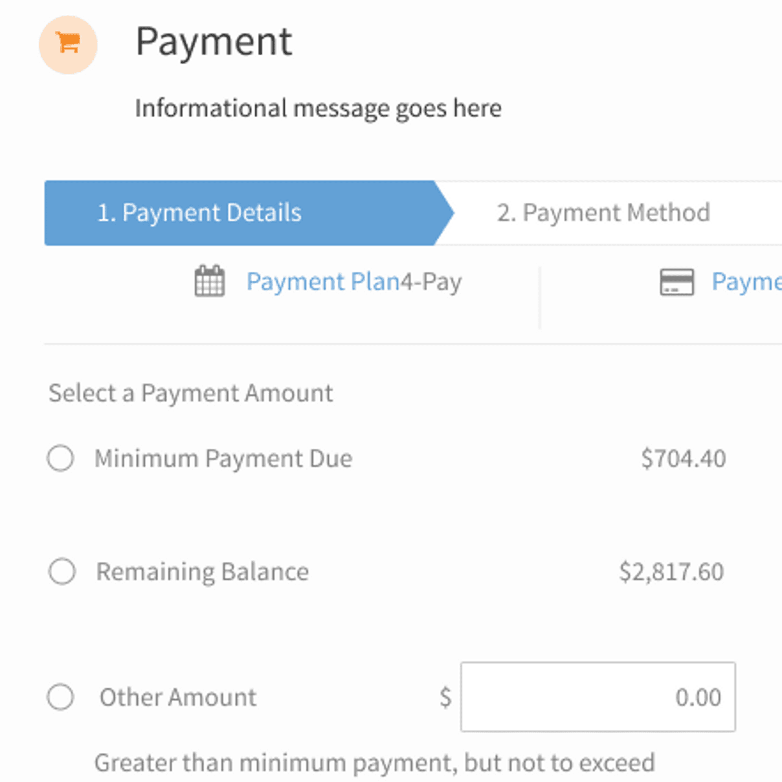
Task: Open the Payment Plan link
Action: (323, 281)
